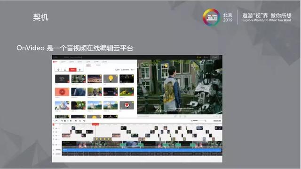Click the undo arrow in timeline toolbar

click(54, 121)
